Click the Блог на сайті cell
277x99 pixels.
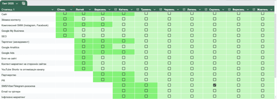coord(28,58)
